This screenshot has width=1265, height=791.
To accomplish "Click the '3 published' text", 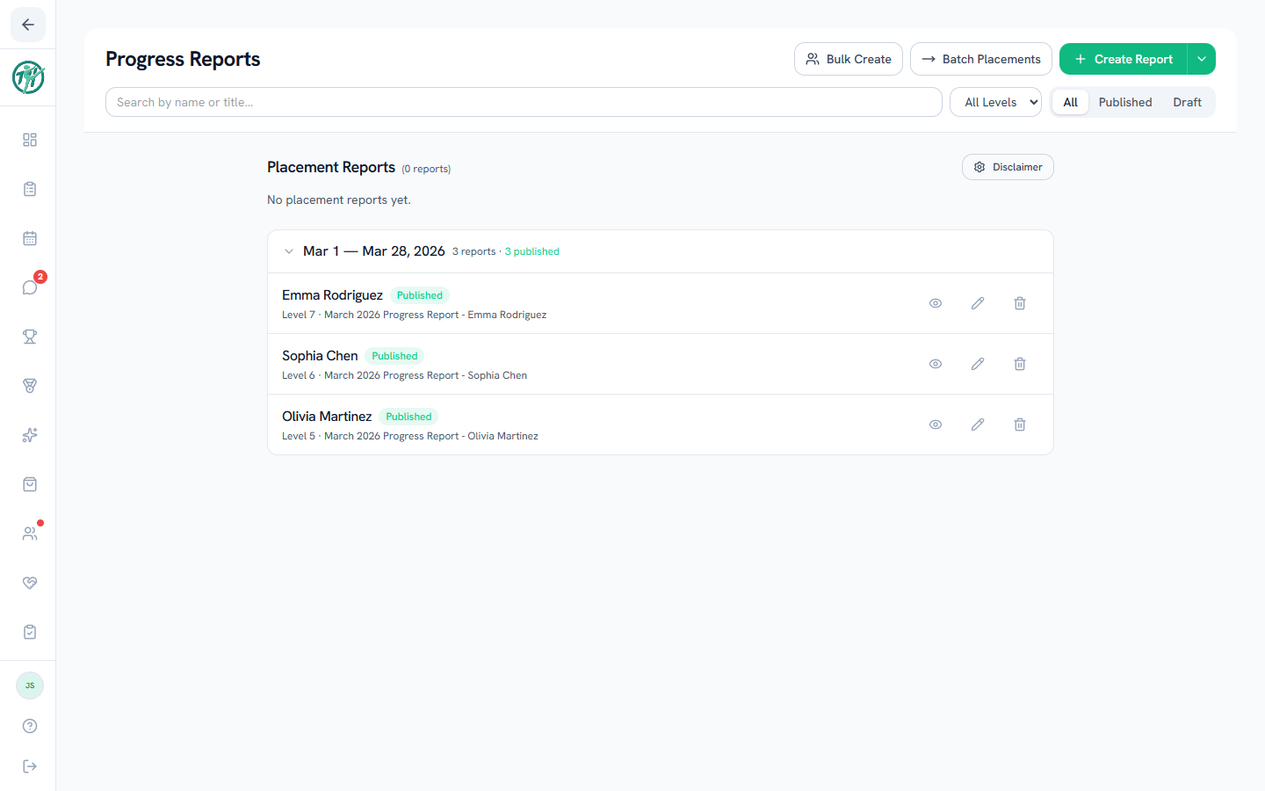I will point(532,251).
